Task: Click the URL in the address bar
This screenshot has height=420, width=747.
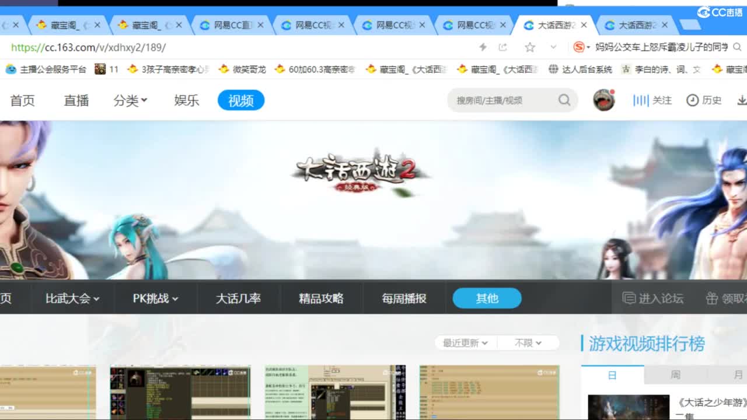Action: tap(89, 47)
